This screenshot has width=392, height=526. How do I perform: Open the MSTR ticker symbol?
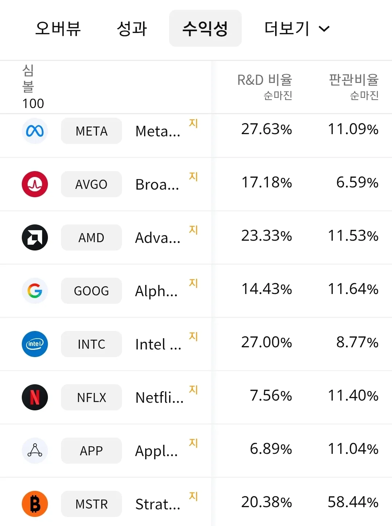point(91,504)
